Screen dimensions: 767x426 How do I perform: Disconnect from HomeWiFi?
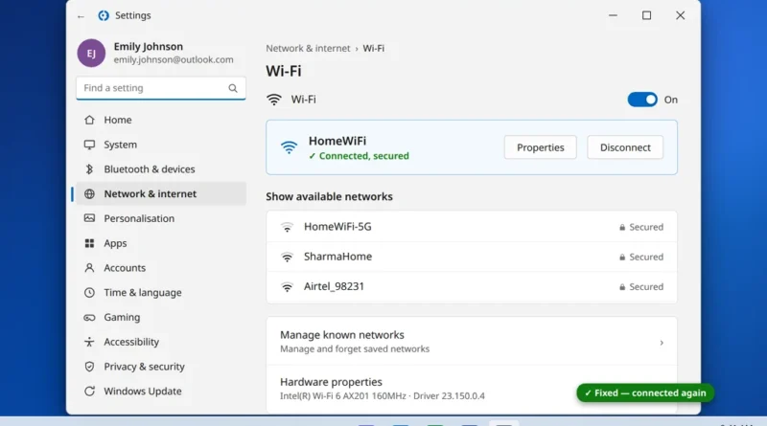point(625,147)
